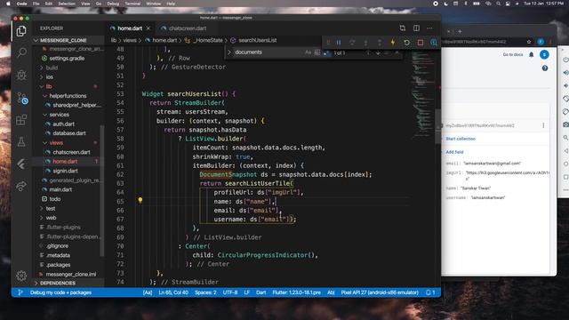The image size is (569, 320).
Task: Open database.dart in the explorer
Action: 69,133
